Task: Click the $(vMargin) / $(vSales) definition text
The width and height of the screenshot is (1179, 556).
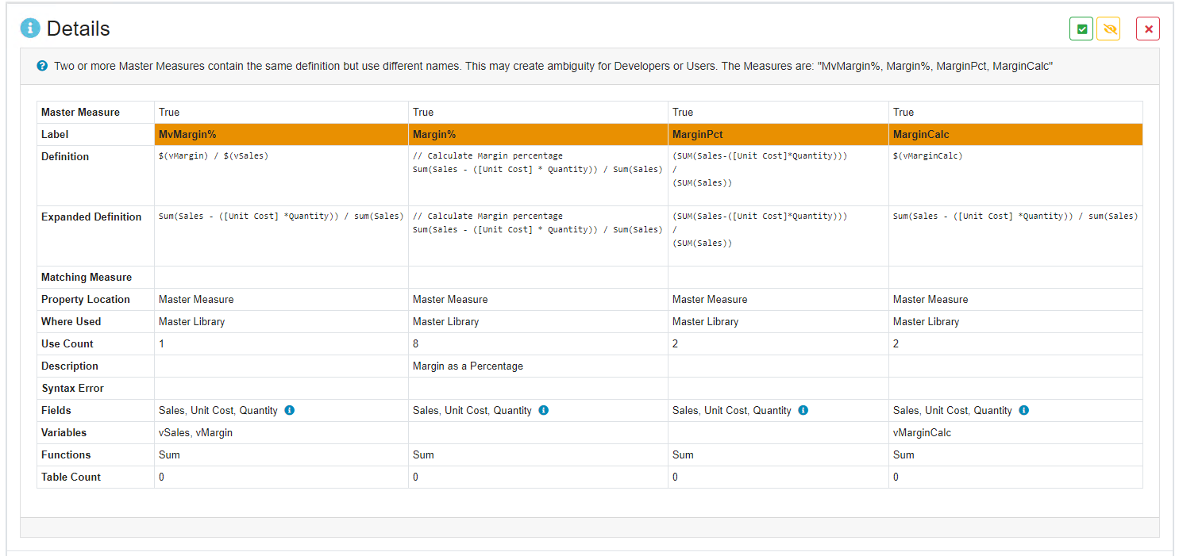Action: [x=214, y=156]
